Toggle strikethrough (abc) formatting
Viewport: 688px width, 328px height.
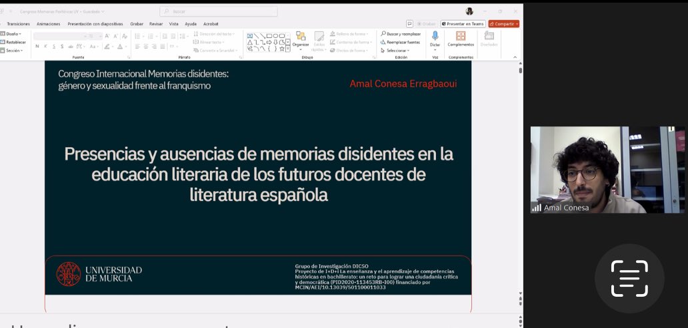tap(71, 47)
